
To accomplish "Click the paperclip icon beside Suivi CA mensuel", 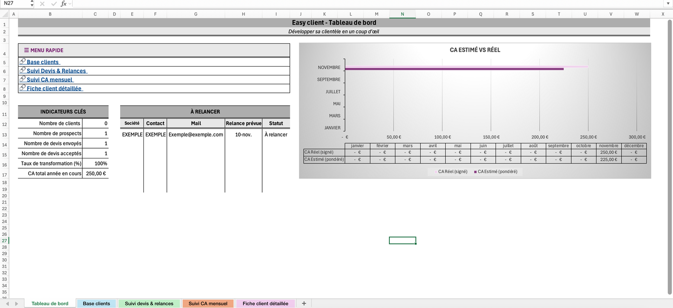I will point(22,79).
